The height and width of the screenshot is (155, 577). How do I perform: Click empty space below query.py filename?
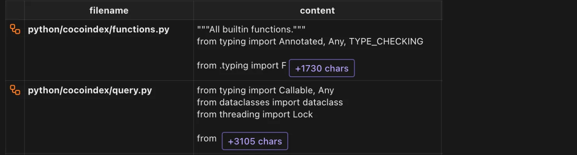pyautogui.click(x=109, y=124)
